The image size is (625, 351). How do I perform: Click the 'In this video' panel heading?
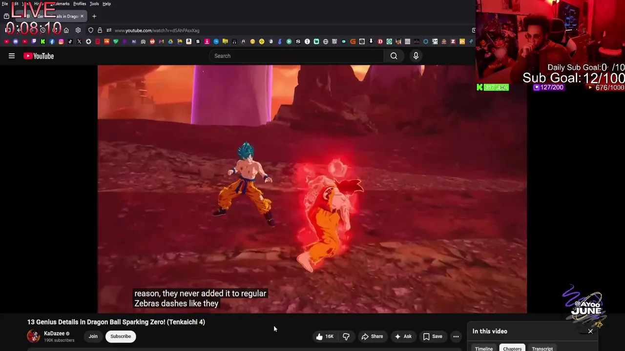(x=490, y=331)
